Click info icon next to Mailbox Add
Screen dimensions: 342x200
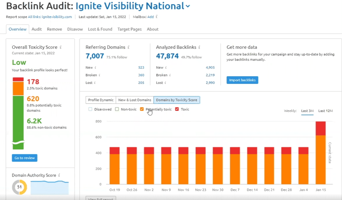(157, 17)
